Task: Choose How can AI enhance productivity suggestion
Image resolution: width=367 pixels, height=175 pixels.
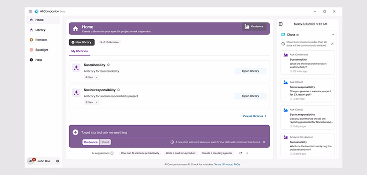Action: point(140,153)
